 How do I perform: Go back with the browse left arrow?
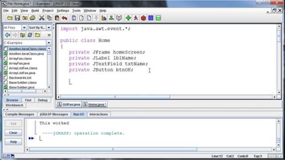pos(8,35)
